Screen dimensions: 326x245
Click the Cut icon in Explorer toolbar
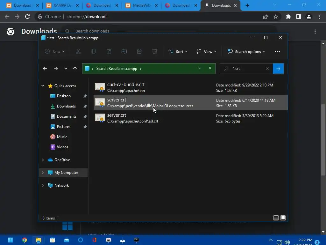tap(78, 51)
